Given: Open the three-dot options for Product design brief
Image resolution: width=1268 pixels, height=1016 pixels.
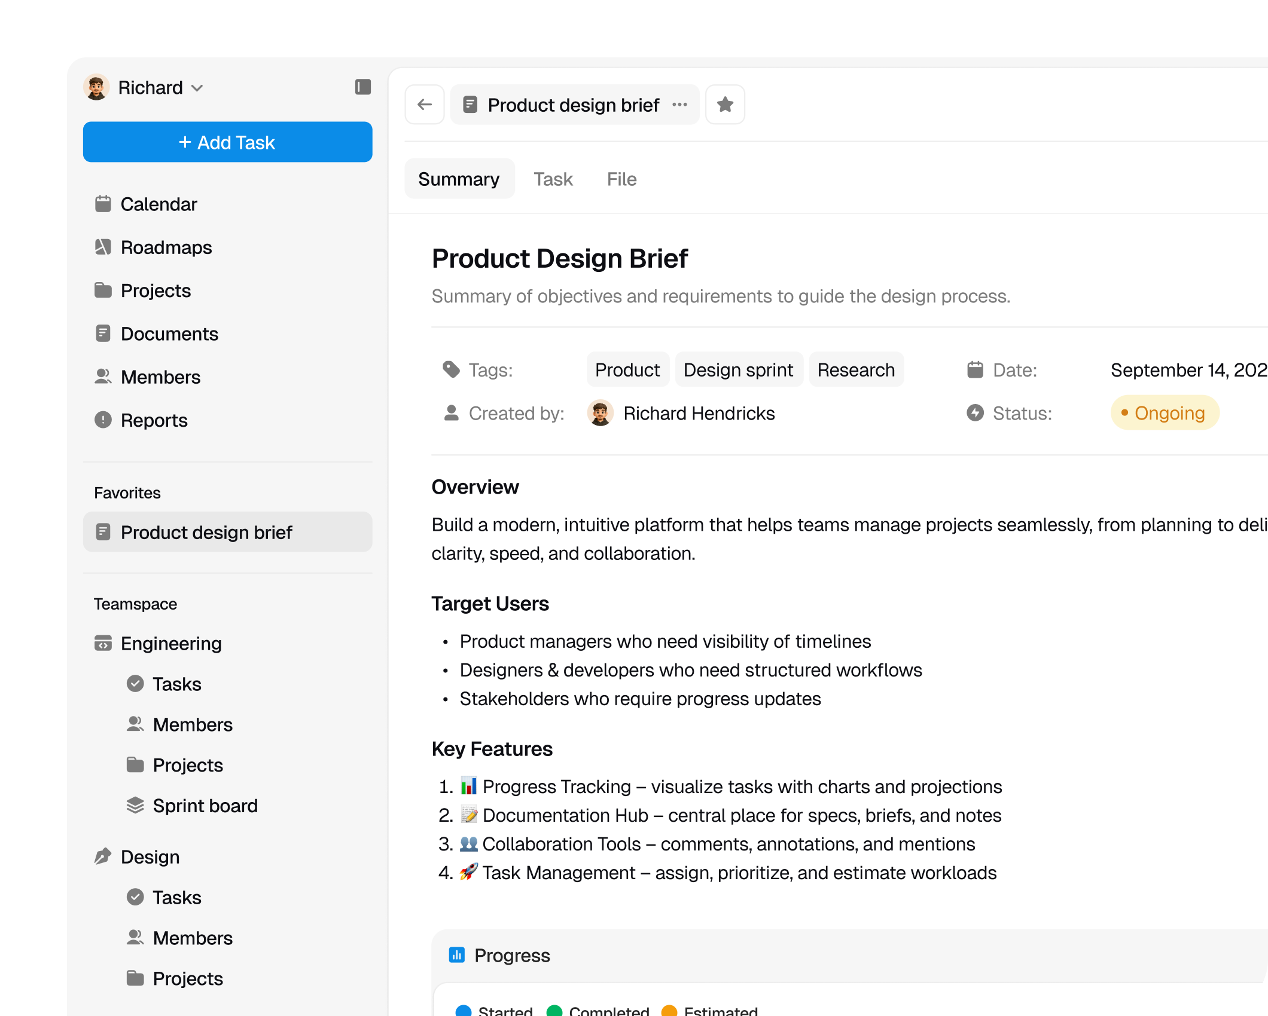Looking at the screenshot, I should (679, 105).
